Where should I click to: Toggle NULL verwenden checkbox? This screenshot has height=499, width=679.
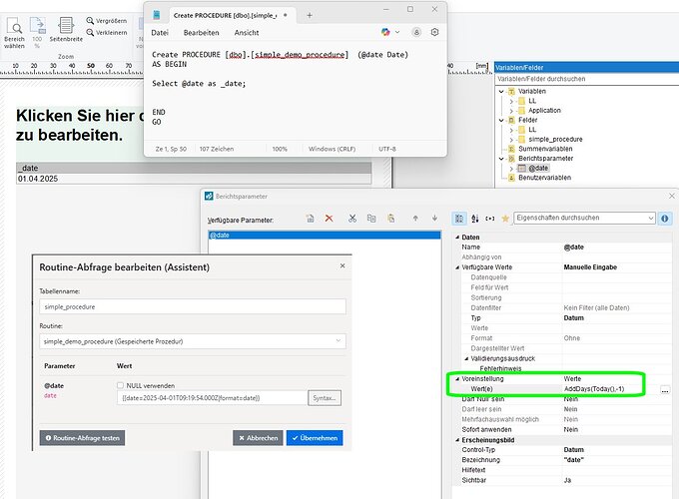tap(121, 385)
